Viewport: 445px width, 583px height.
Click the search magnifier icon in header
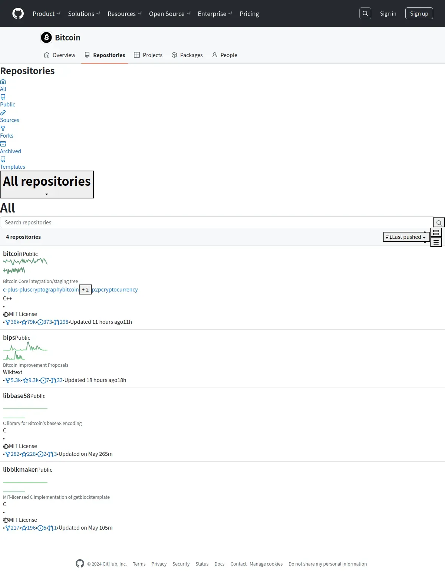point(365,13)
